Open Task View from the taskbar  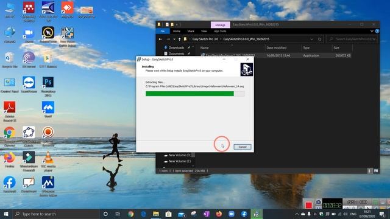pos(118,214)
